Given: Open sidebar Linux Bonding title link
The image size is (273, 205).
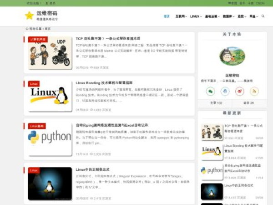Looking at the screenshot, I should [x=243, y=148].
